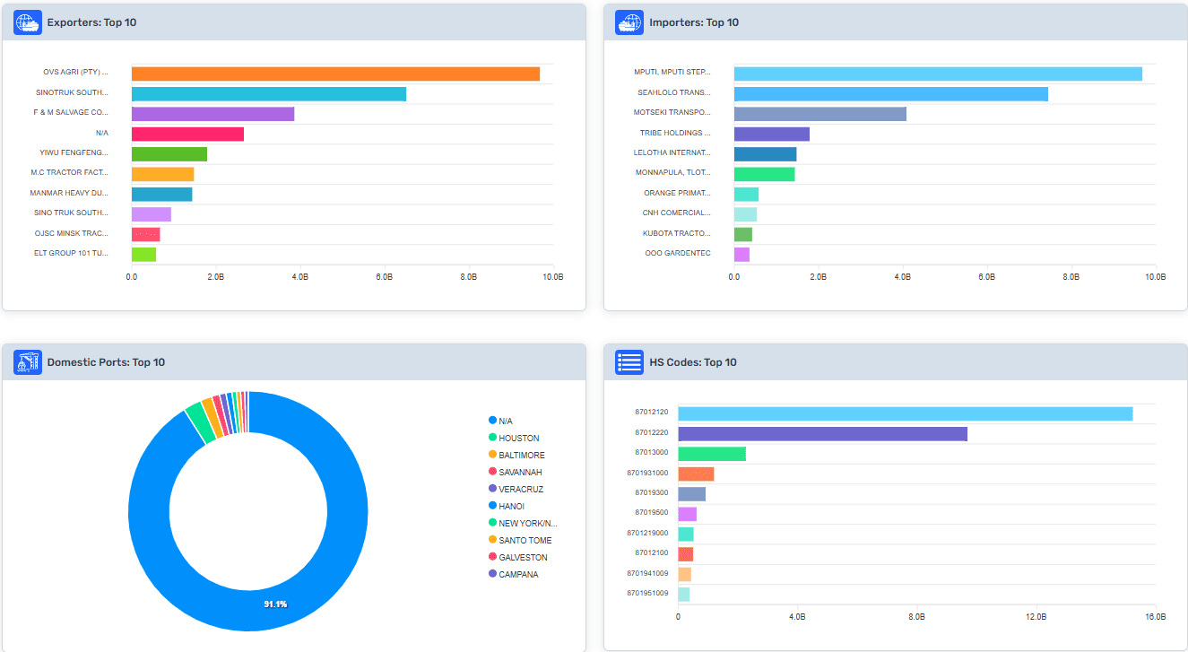Click the green 87013000 HS code bar
The height and width of the screenshot is (652, 1188).
712,454
